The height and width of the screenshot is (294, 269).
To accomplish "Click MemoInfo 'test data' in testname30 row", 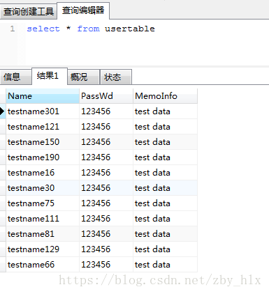I will click(166, 188).
